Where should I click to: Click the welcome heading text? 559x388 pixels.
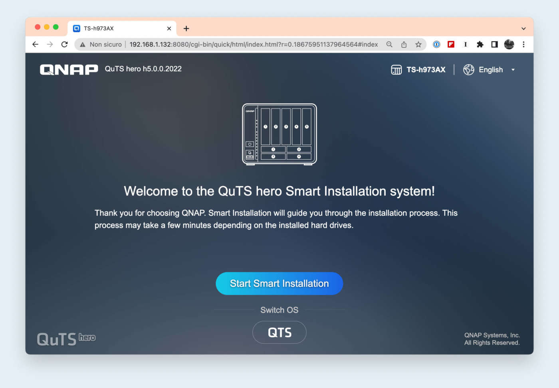[279, 191]
